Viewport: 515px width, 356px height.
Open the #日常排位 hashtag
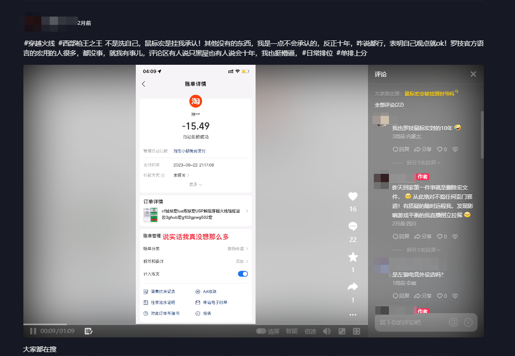317,53
